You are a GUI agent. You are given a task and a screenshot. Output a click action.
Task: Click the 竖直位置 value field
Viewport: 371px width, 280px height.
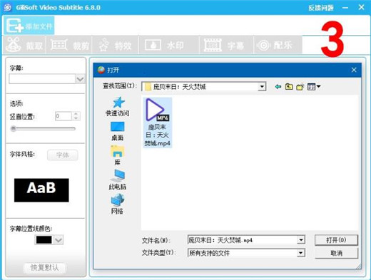(63, 116)
